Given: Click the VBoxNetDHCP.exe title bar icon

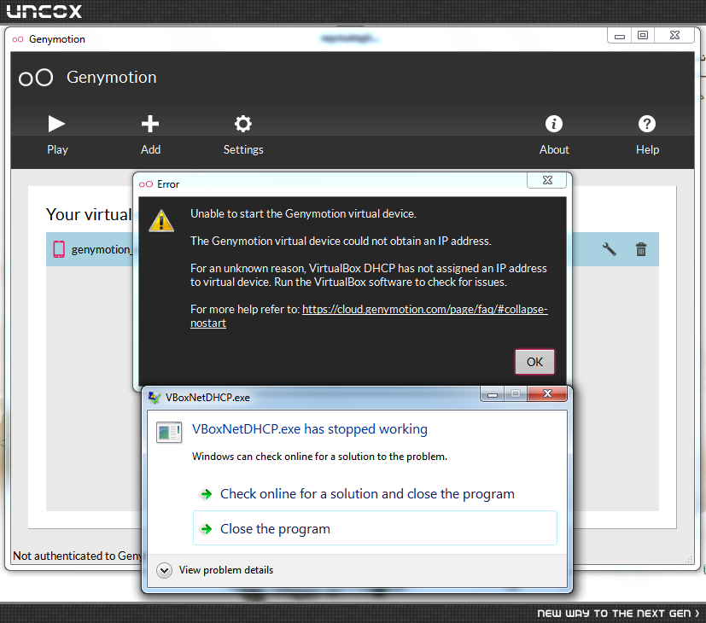Looking at the screenshot, I should point(155,398).
